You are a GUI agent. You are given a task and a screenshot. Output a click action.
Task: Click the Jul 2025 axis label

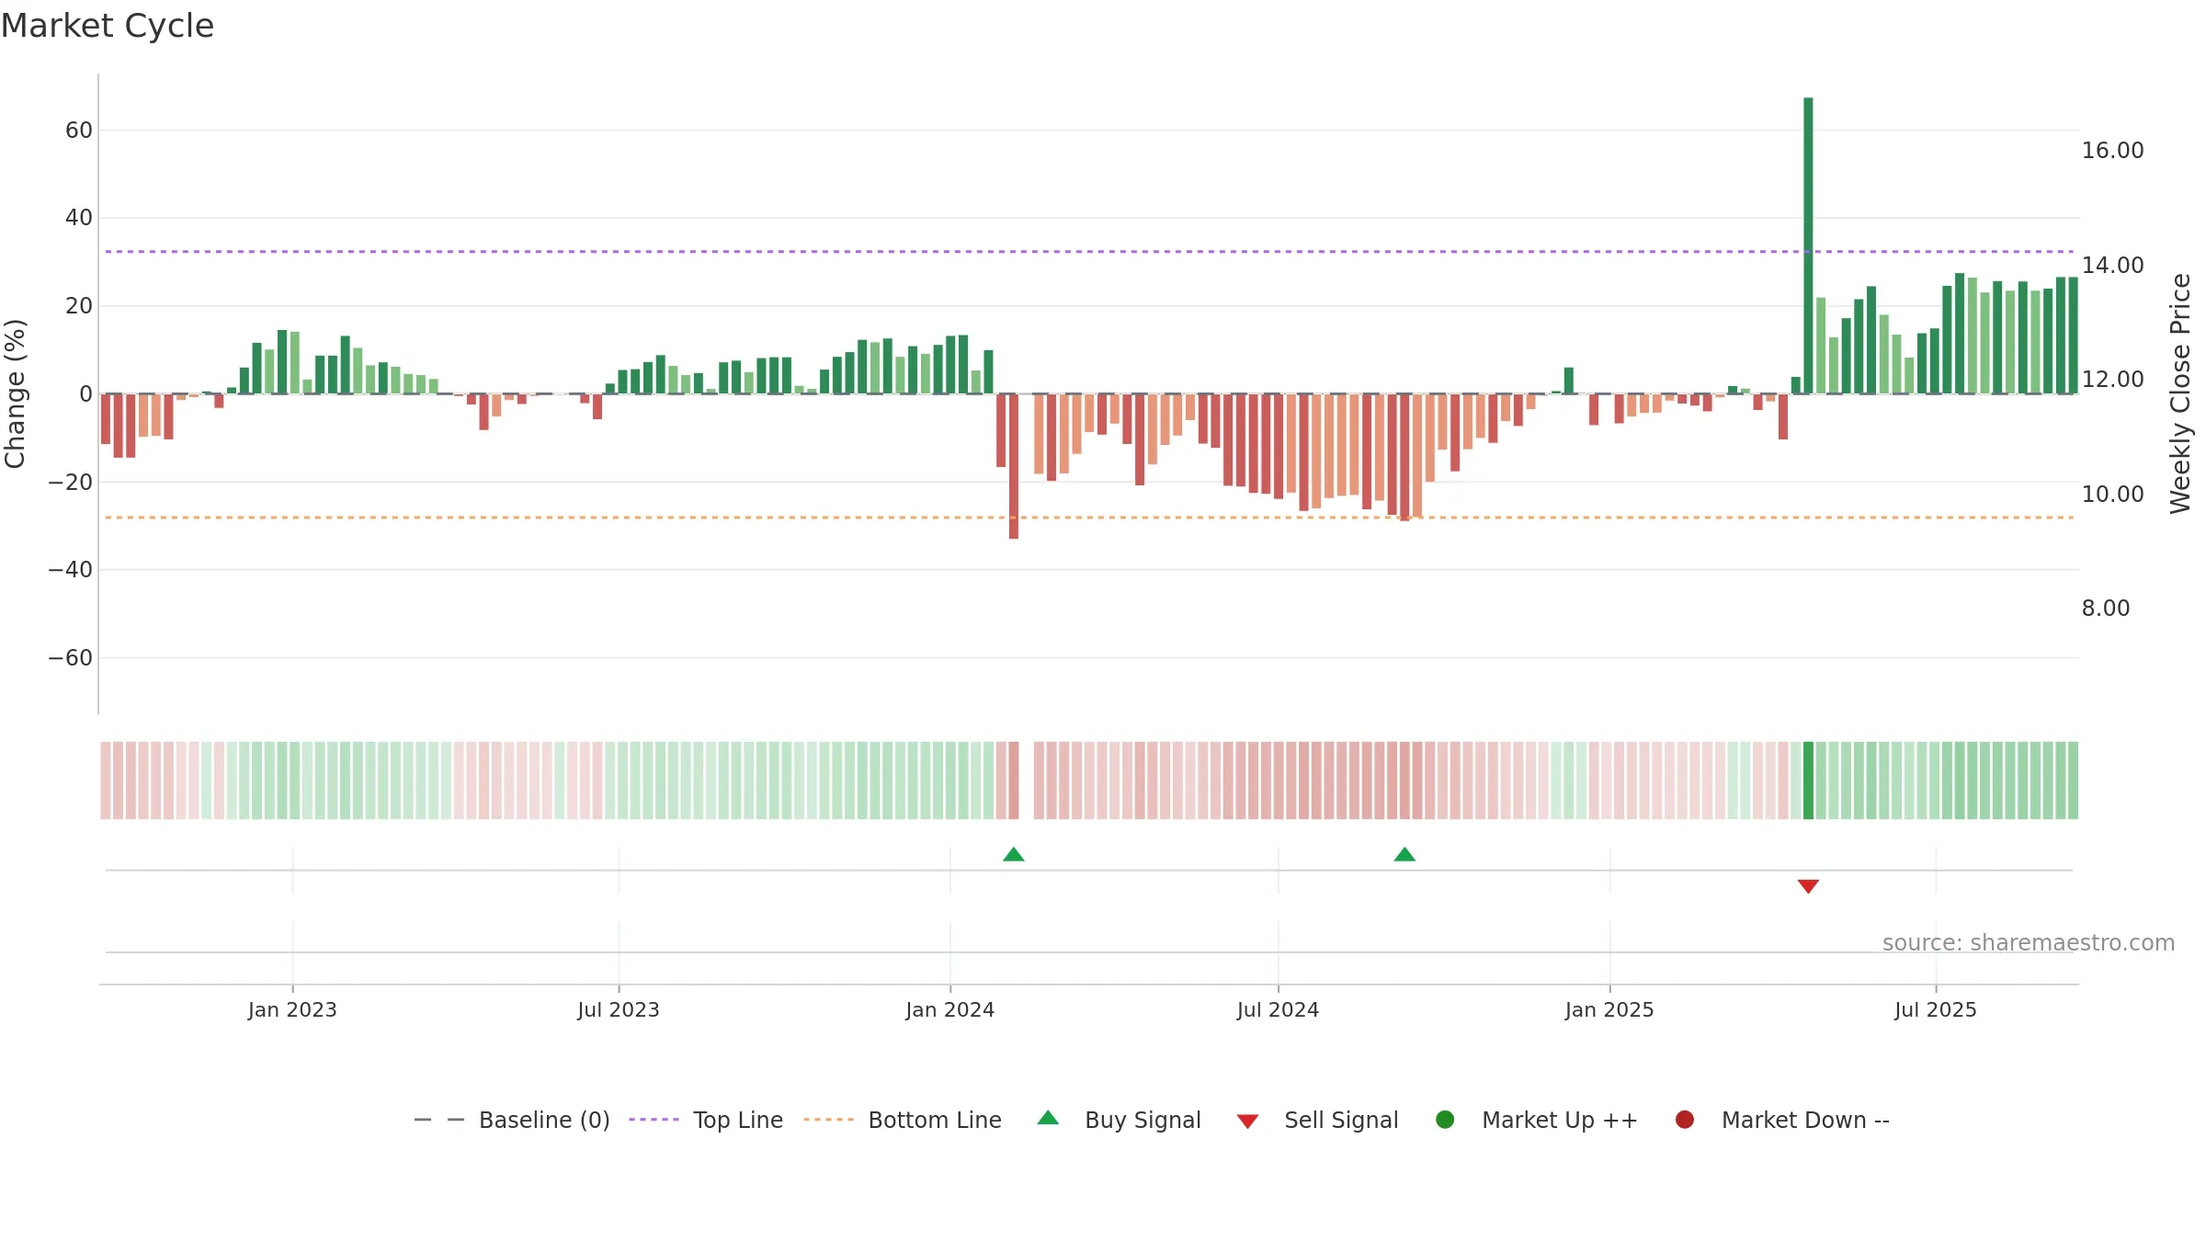1936,1009
